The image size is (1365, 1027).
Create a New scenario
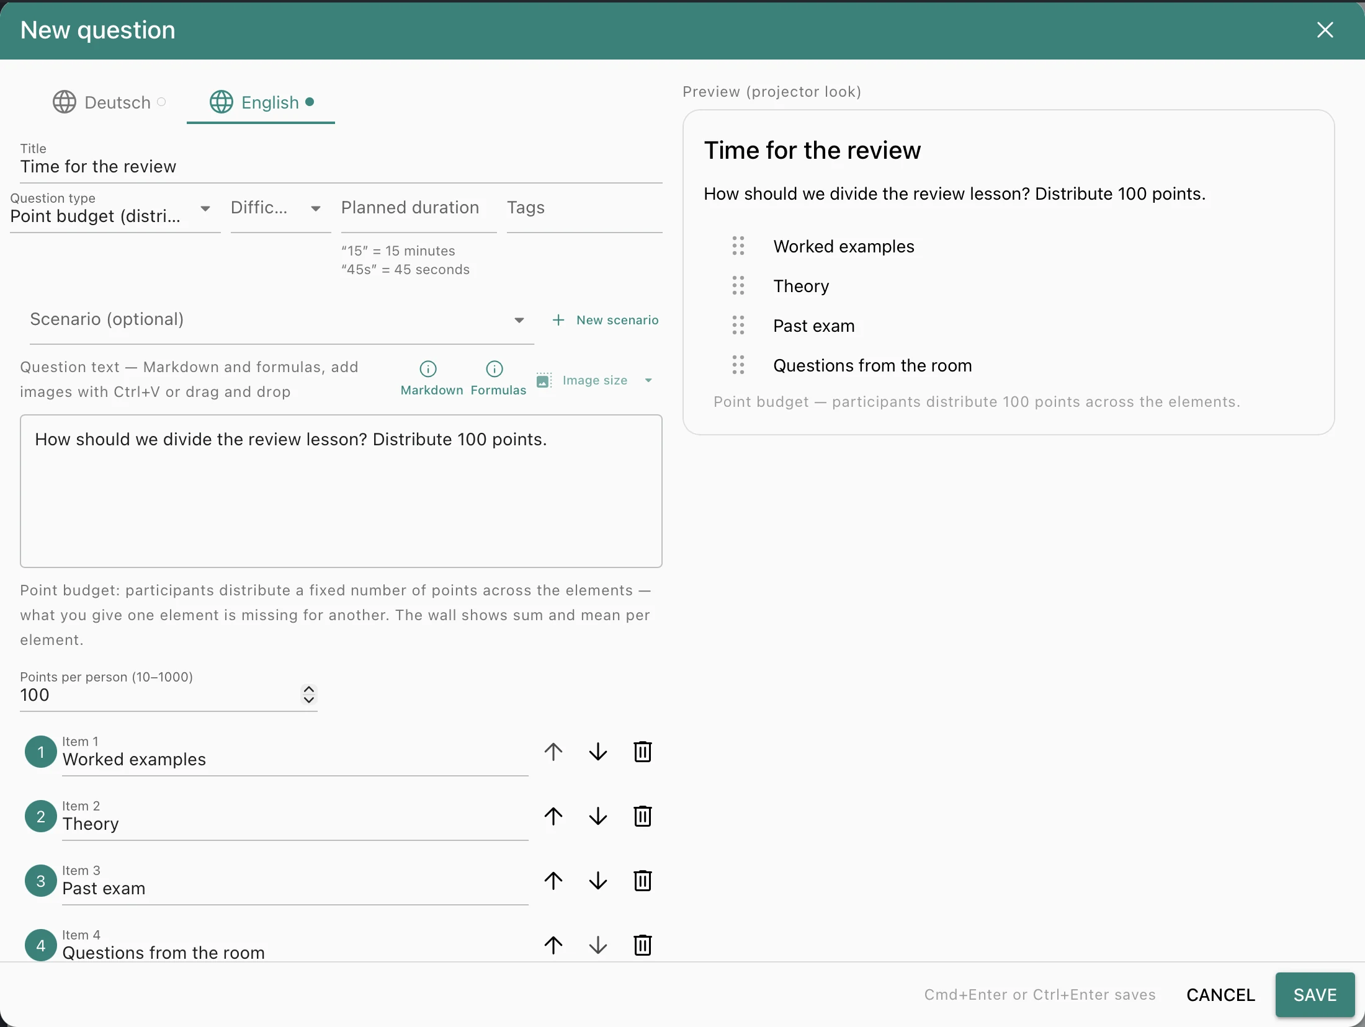point(605,320)
